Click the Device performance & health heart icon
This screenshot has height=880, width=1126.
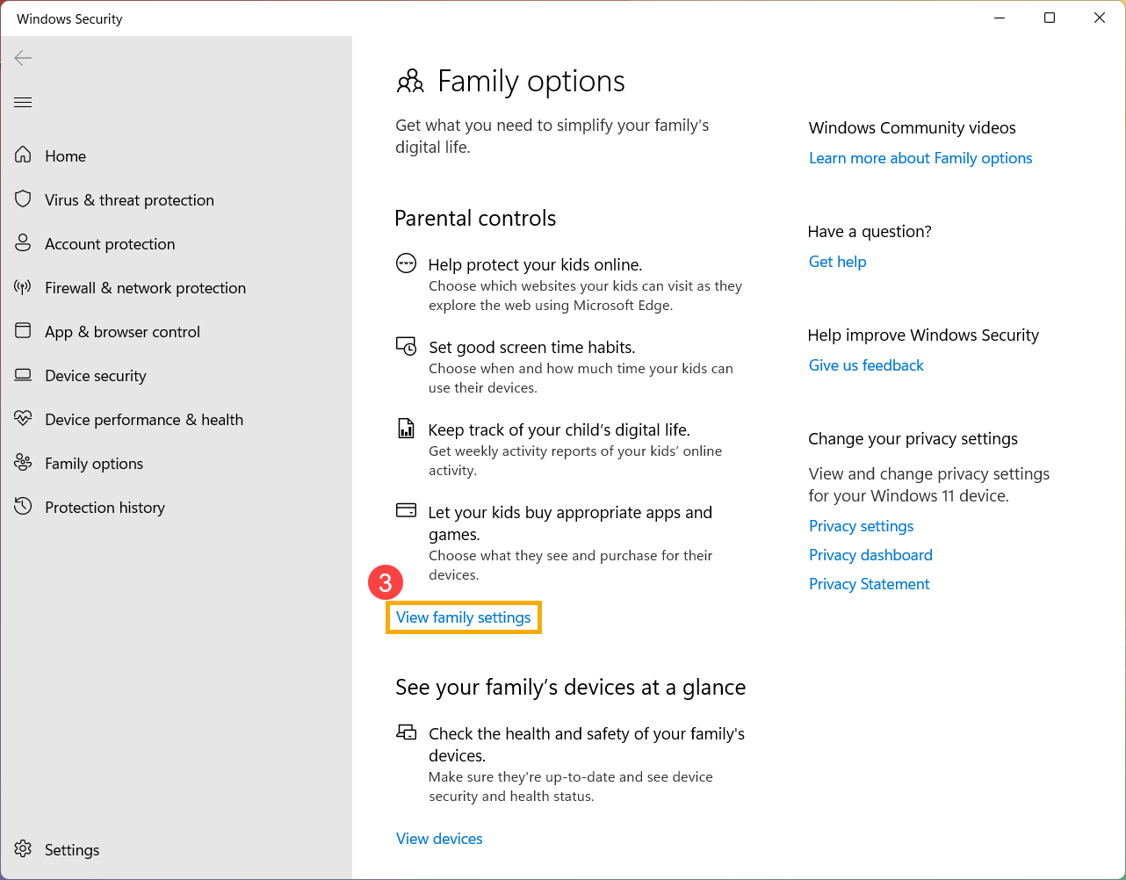click(23, 419)
